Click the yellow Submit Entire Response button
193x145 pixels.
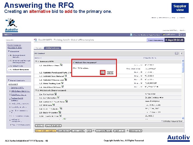pos(46,131)
